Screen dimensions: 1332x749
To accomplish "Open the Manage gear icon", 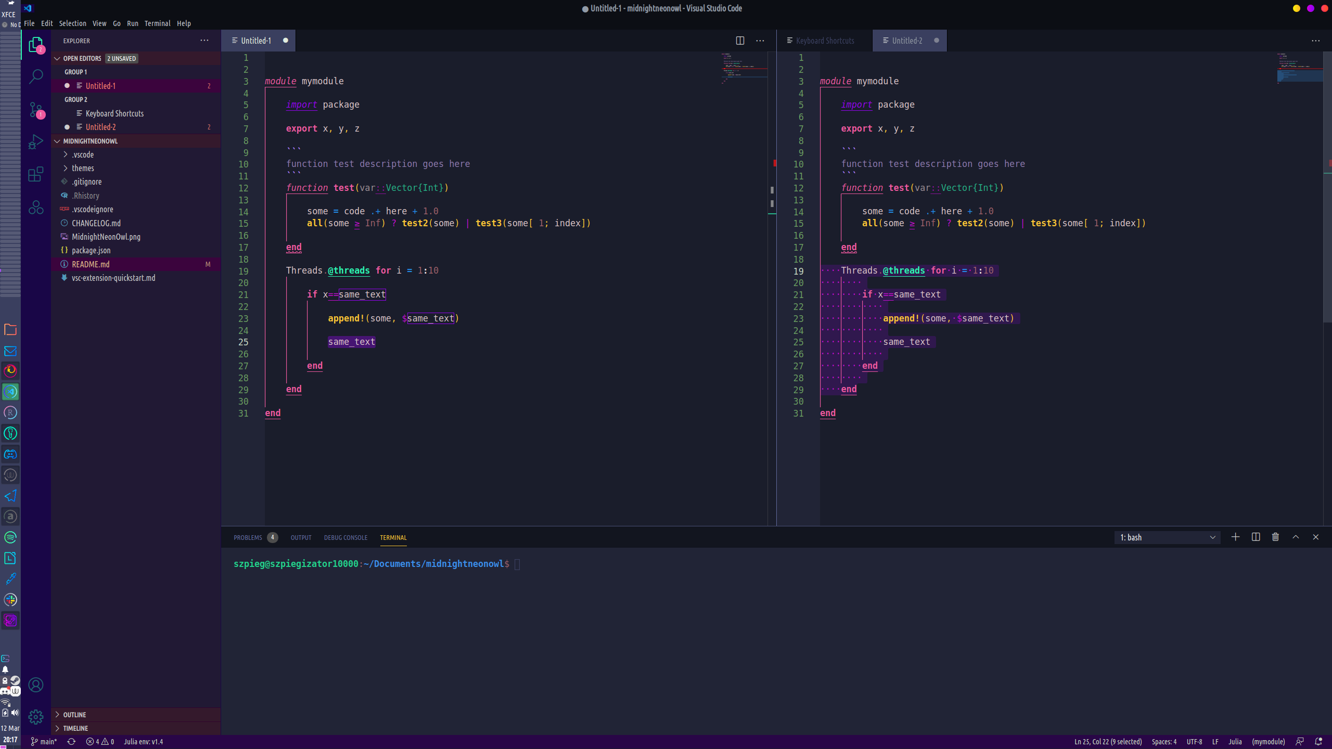I will (36, 717).
